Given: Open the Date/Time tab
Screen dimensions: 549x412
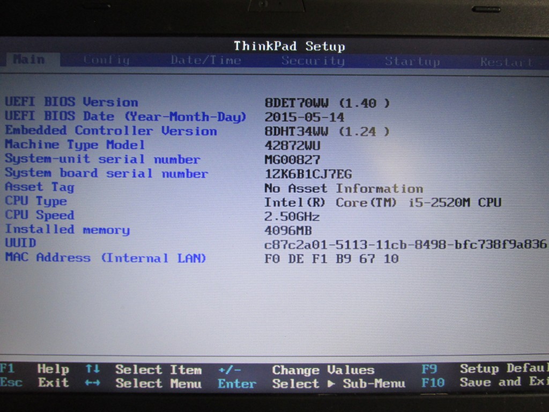Looking at the screenshot, I should point(205,60).
